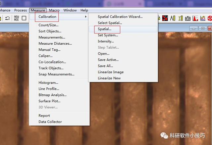Viewport: 212px width, 145px height.
Task: Click the NEW AOI toolbar button
Action: coord(16,18)
